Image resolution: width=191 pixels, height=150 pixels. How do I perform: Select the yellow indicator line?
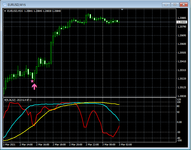pyautogui.click(x=40, y=118)
